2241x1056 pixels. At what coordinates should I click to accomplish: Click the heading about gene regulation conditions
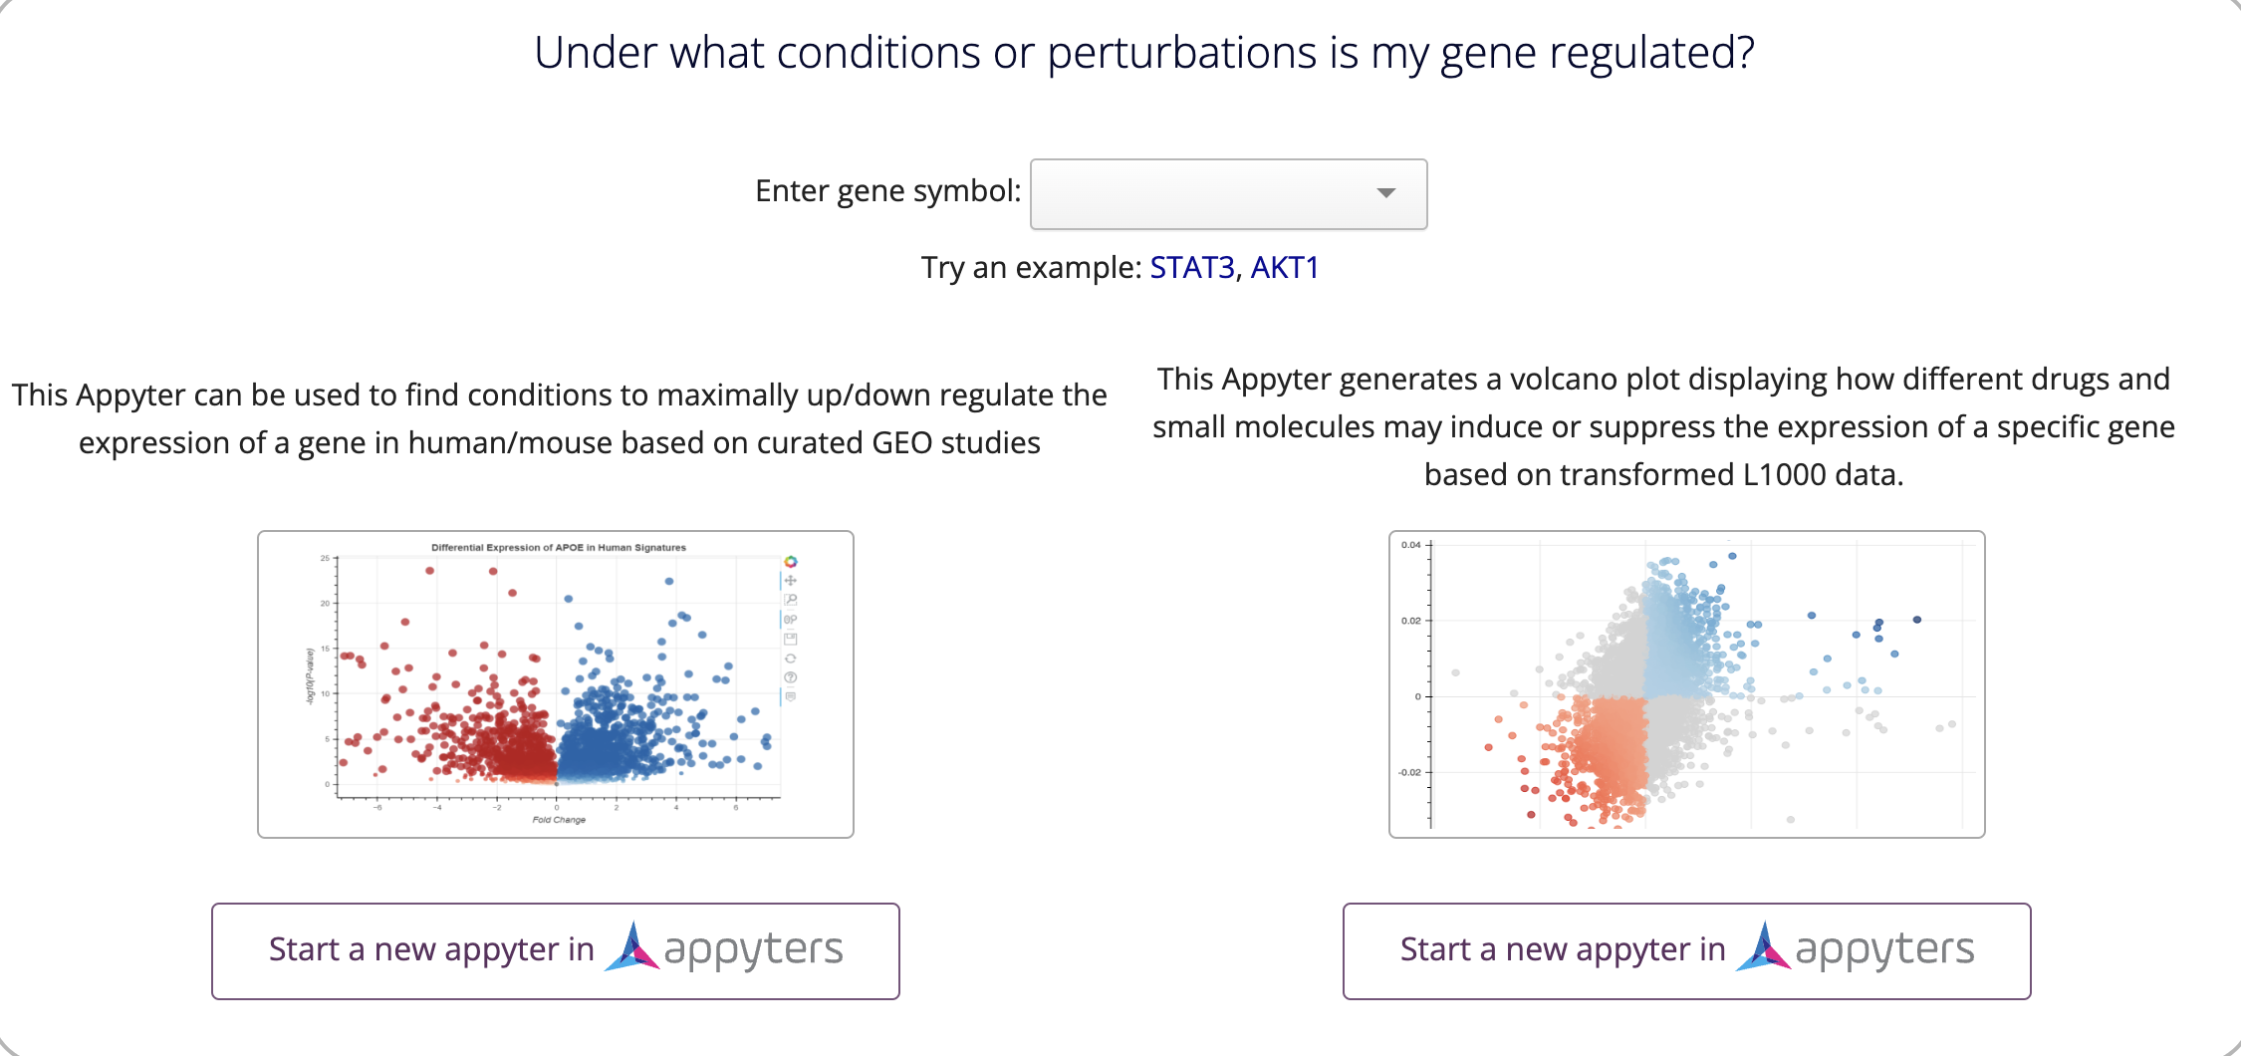pos(1143,53)
